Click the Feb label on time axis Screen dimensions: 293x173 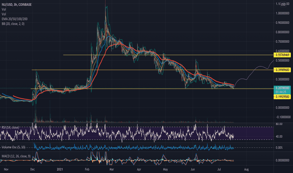[x=87, y=170]
